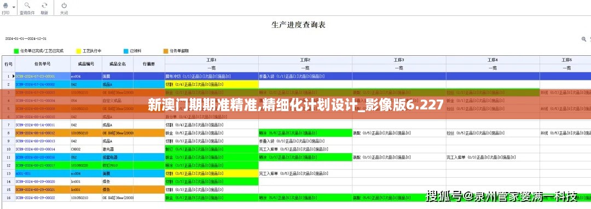Click the 行号 column header

coord(9,64)
